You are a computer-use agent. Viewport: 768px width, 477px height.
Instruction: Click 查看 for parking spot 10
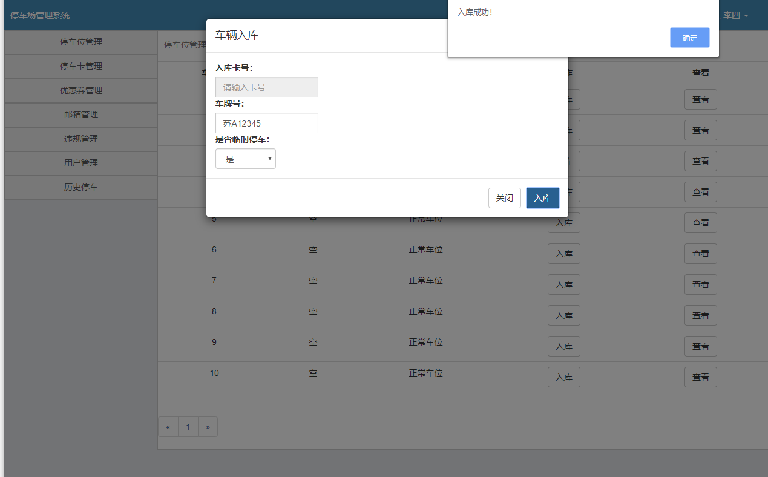click(700, 377)
